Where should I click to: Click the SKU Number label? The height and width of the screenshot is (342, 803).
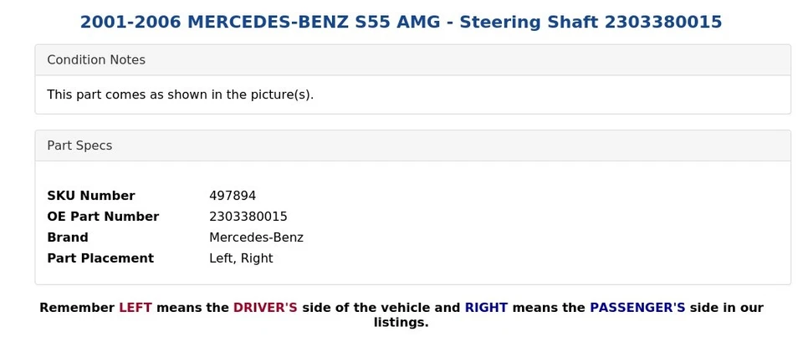[90, 196]
